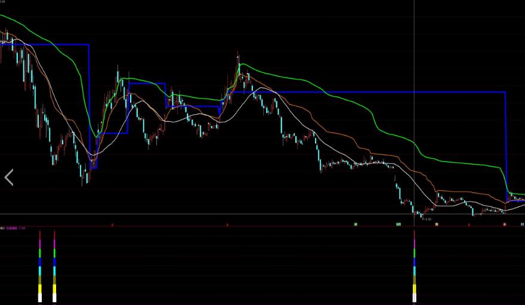Select the second rainbow signal bar in the indicator panel
The height and width of the screenshot is (305, 525).
click(x=54, y=267)
